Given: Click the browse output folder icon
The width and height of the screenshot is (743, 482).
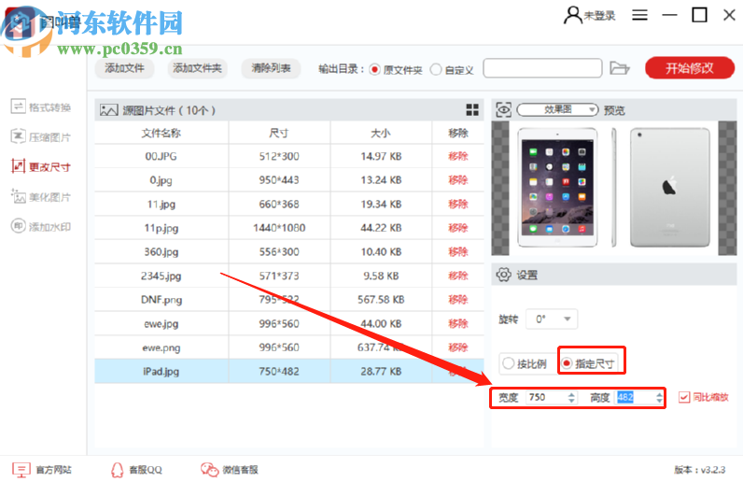Looking at the screenshot, I should [x=619, y=68].
